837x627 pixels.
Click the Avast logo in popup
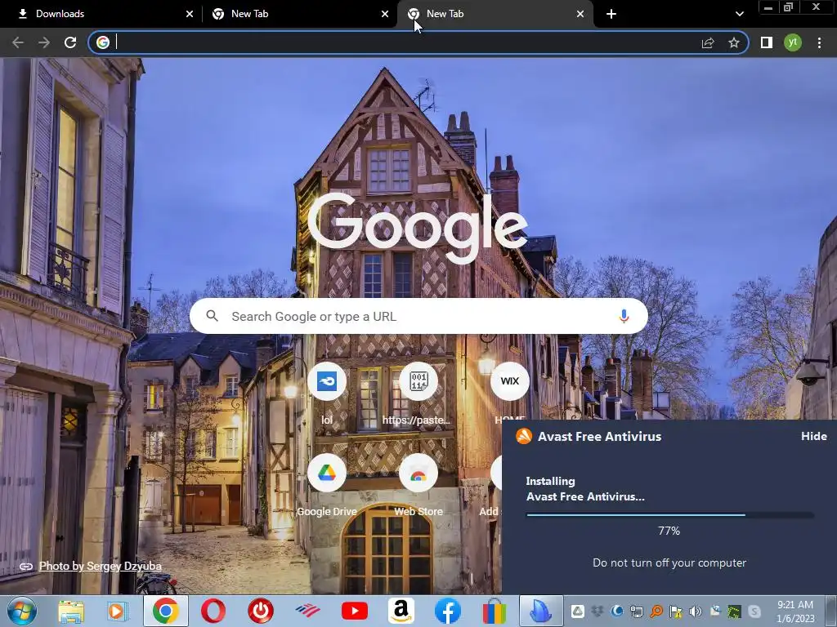coord(524,436)
